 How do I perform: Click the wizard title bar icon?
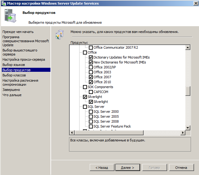coord(3,3)
